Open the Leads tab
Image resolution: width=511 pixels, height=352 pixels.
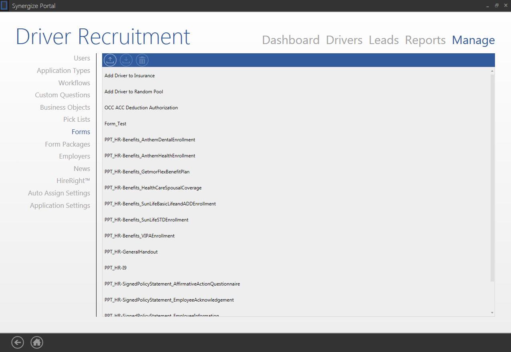click(x=384, y=40)
